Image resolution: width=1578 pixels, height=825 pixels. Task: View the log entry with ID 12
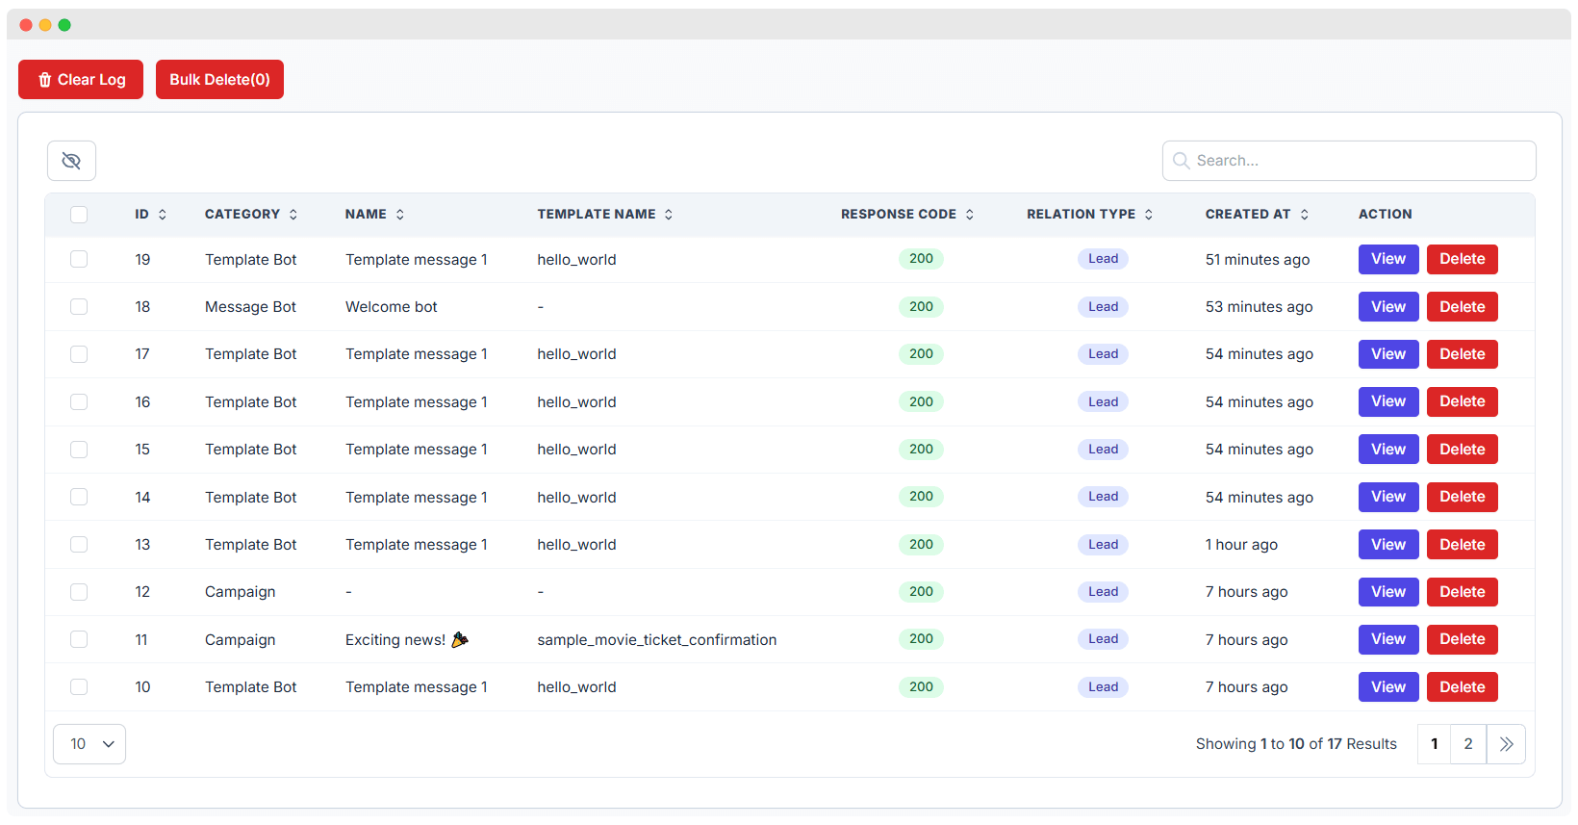tap(1387, 592)
